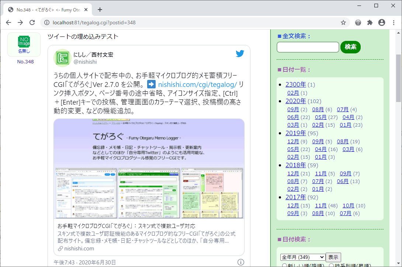
Task: Click the Twitter bird logo in the tweet
Action: (x=240, y=53)
